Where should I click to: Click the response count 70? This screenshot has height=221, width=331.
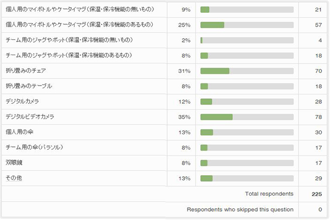click(317, 71)
